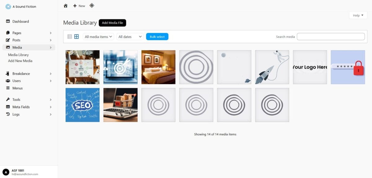Click the A Sound Fiction logo icon

[8, 7]
